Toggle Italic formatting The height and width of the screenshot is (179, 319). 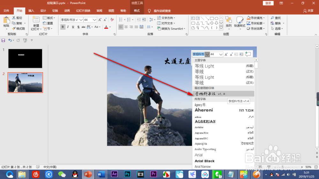point(68,27)
